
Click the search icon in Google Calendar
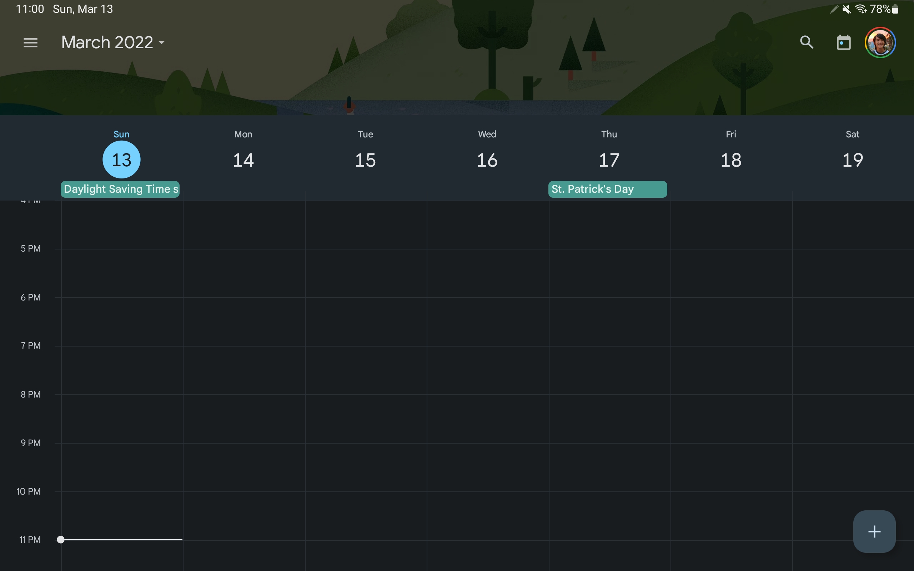pyautogui.click(x=807, y=41)
